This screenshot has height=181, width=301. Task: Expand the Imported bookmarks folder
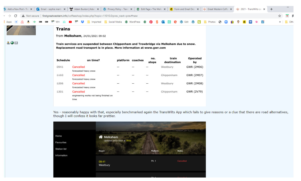(94, 22)
